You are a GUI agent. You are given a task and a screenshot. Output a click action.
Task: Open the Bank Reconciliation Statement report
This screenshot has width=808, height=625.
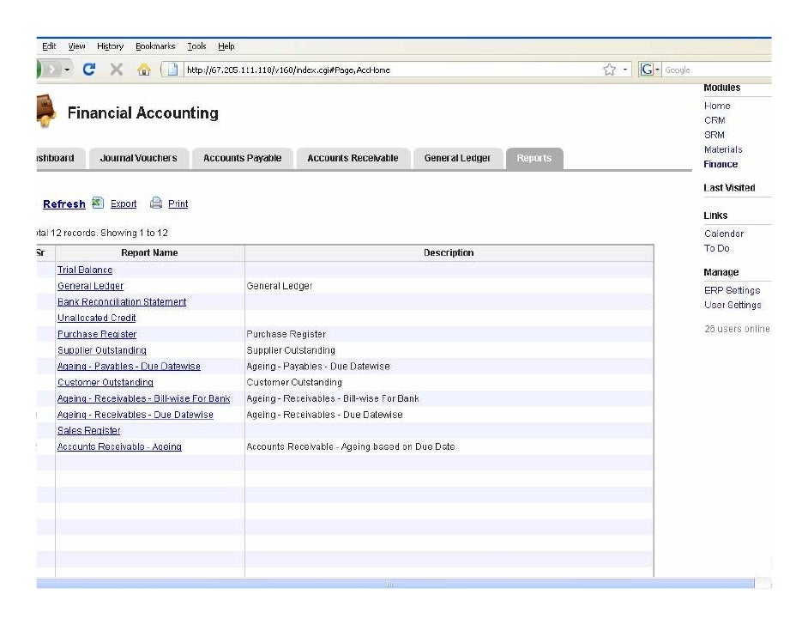[x=121, y=302]
